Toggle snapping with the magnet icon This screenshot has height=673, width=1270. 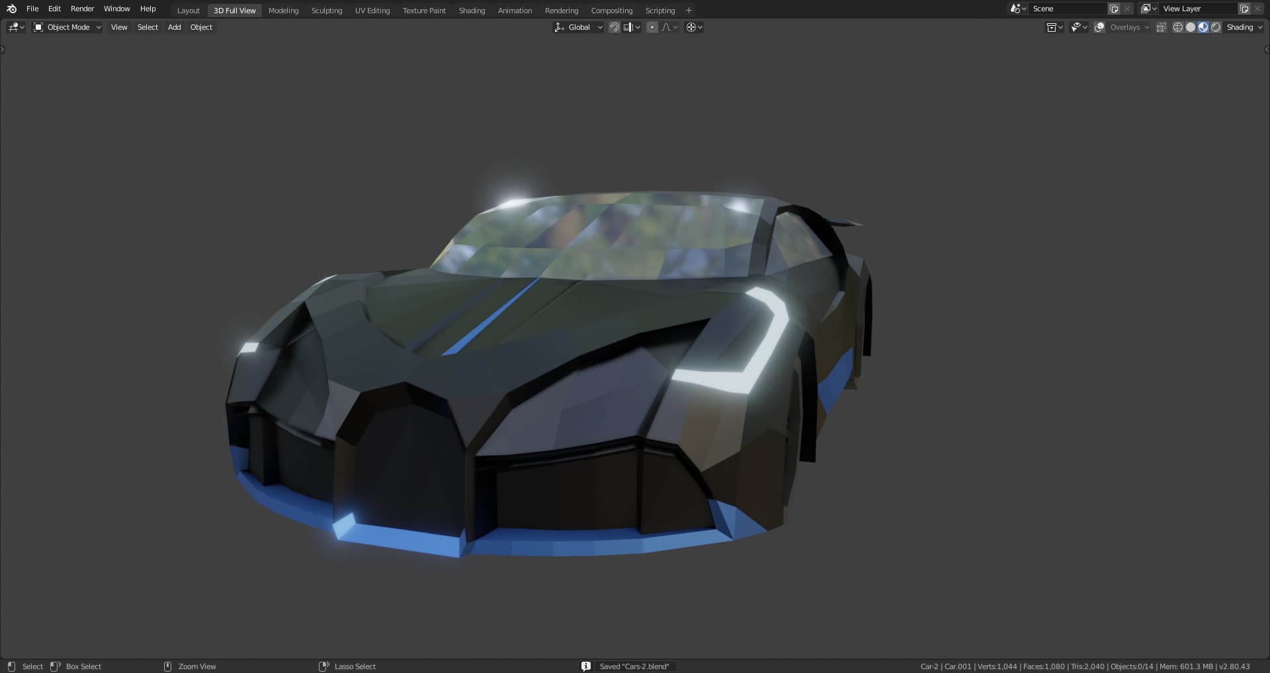pyautogui.click(x=614, y=27)
